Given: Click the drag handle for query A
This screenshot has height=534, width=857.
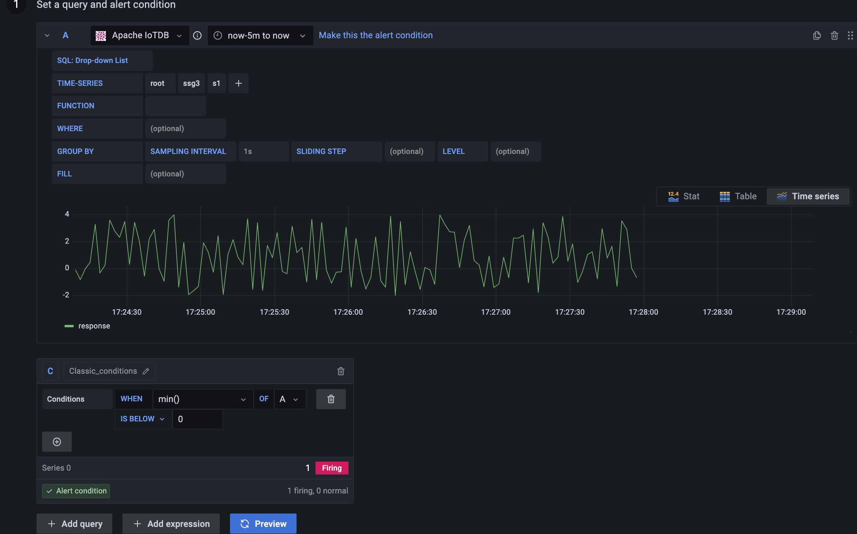Looking at the screenshot, I should click(x=850, y=35).
